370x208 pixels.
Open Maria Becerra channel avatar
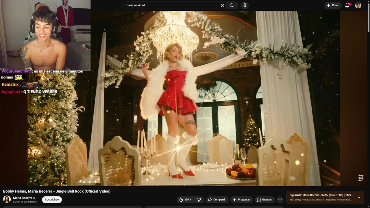7,199
